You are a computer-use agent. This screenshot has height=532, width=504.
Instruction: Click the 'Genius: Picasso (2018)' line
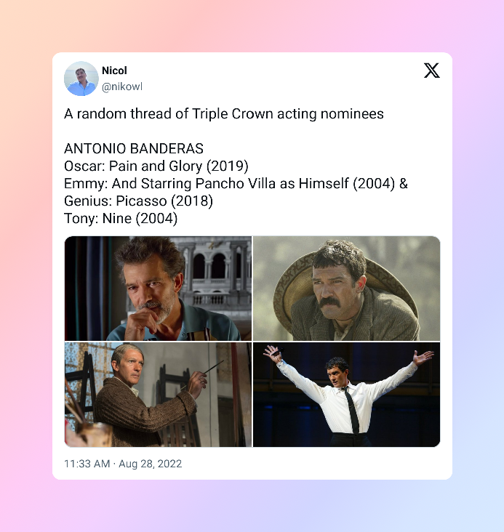pos(138,201)
